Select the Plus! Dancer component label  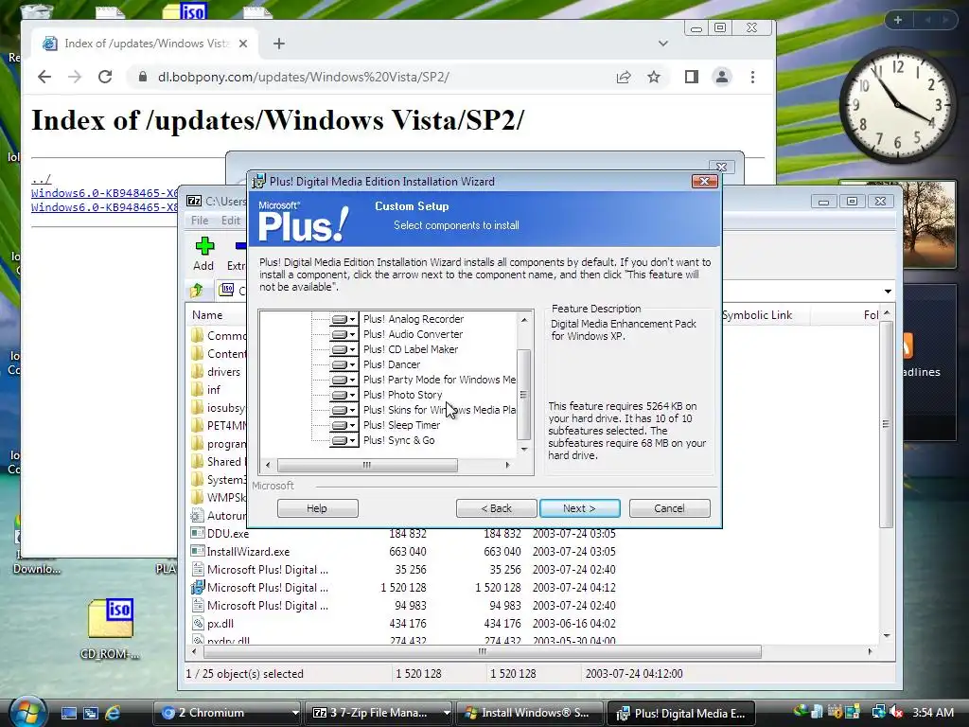(392, 364)
